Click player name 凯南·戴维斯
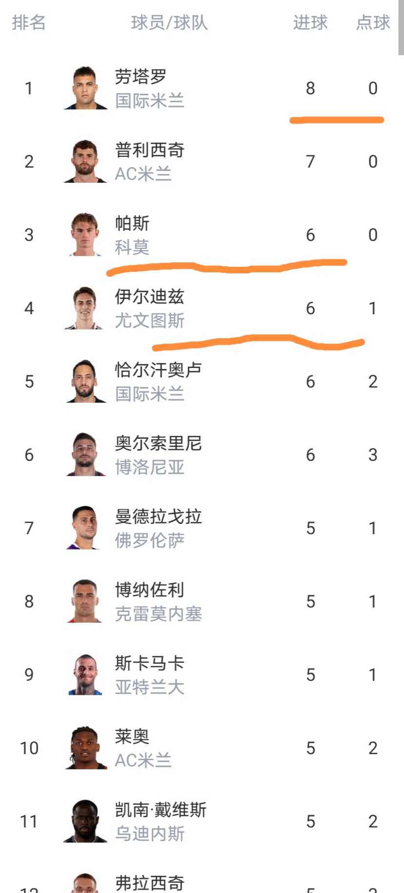This screenshot has width=404, height=893. coord(161,810)
